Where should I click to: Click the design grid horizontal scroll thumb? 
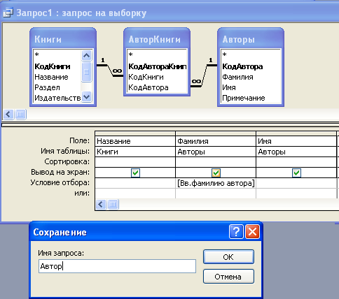[113, 205]
